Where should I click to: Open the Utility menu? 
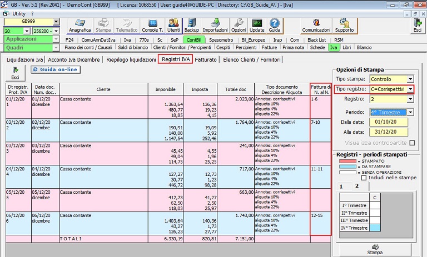19,13
